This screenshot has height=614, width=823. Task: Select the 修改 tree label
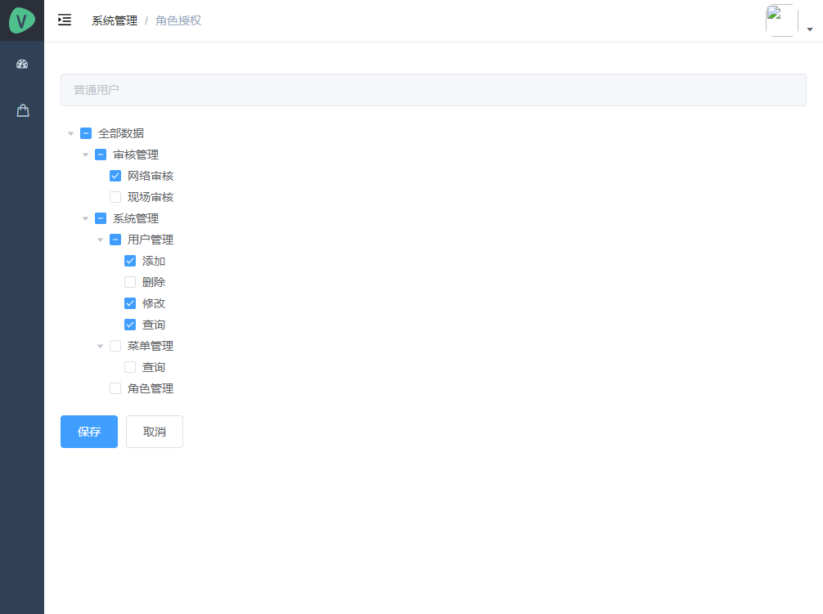(154, 303)
